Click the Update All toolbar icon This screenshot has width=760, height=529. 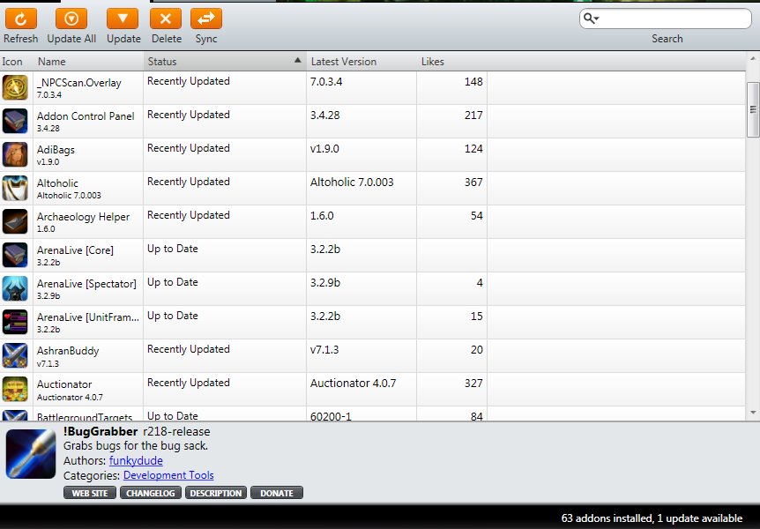point(71,19)
